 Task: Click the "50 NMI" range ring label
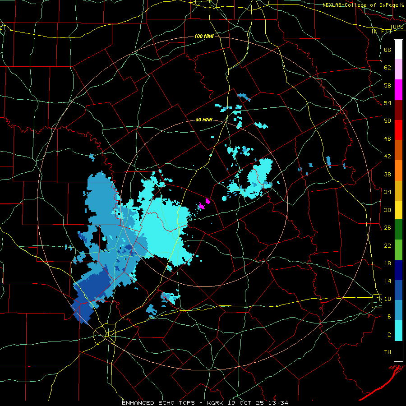(x=204, y=120)
